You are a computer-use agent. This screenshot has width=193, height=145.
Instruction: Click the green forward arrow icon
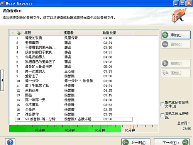click(x=185, y=142)
